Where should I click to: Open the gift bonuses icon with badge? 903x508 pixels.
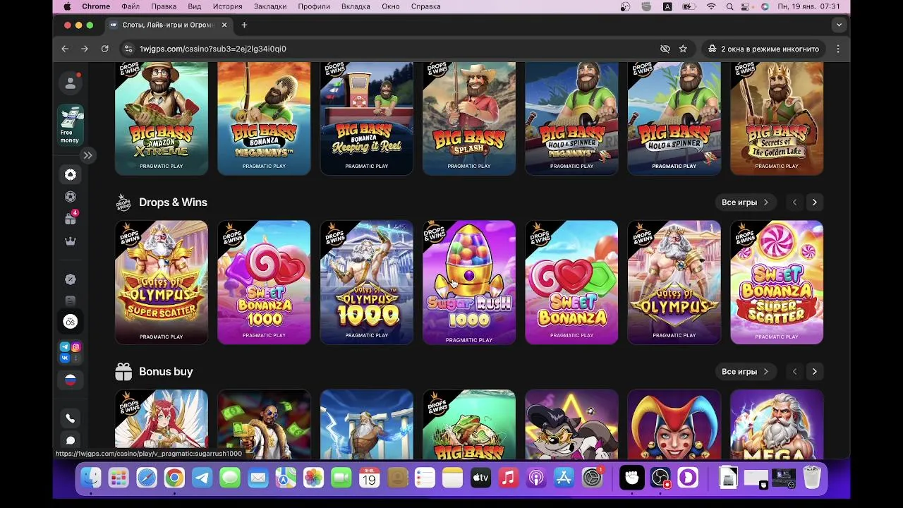point(71,219)
